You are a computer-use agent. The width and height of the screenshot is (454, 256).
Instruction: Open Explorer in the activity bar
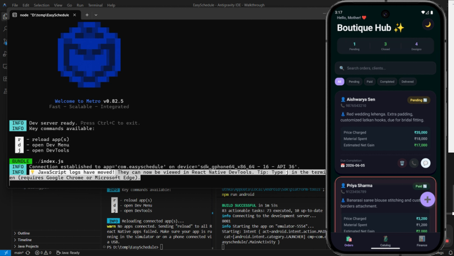coord(5,16)
